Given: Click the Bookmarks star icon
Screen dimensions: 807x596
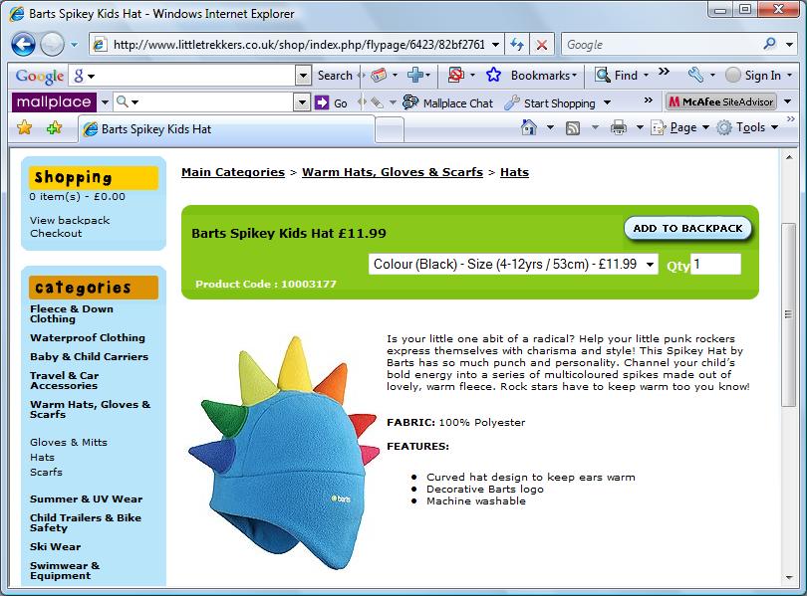Looking at the screenshot, I should pyautogui.click(x=493, y=75).
